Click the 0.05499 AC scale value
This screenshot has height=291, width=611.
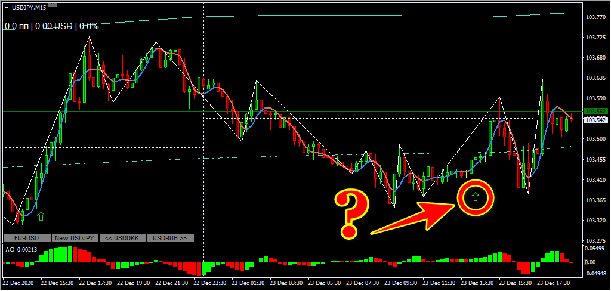[x=595, y=248]
